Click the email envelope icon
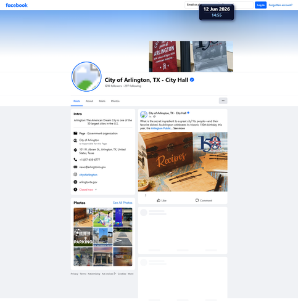 pyautogui.click(x=75, y=167)
